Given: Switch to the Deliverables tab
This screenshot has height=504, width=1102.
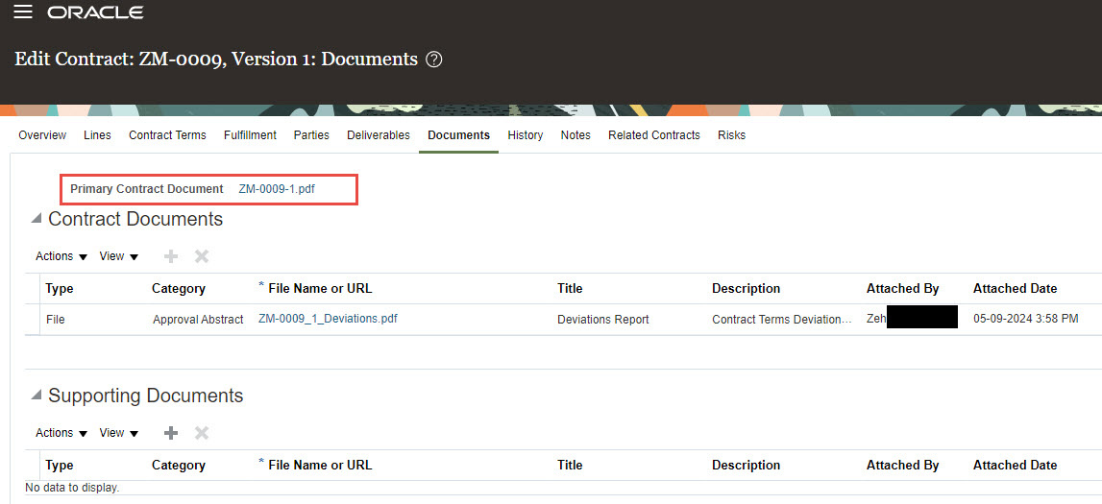Looking at the screenshot, I should pyautogui.click(x=379, y=134).
